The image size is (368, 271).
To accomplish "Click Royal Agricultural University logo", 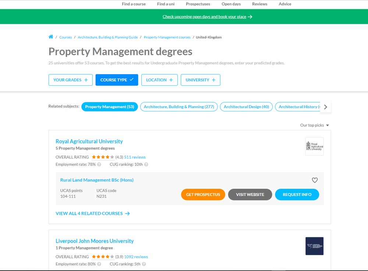I will 314,146.
